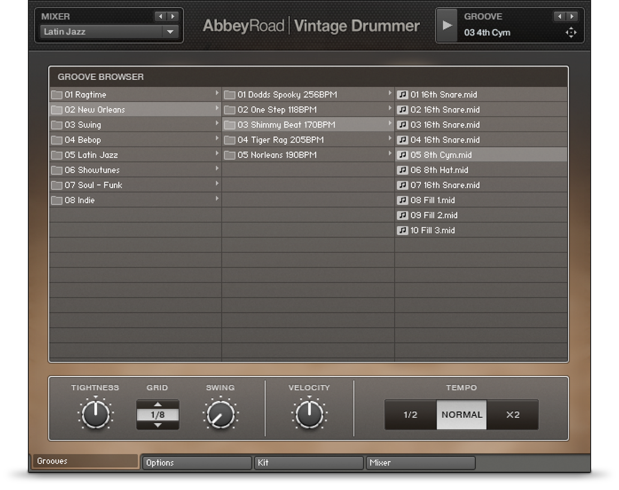Click MIDI icon of 10 Fill 3.mid
Screen dimensions: 619x490
(402, 230)
